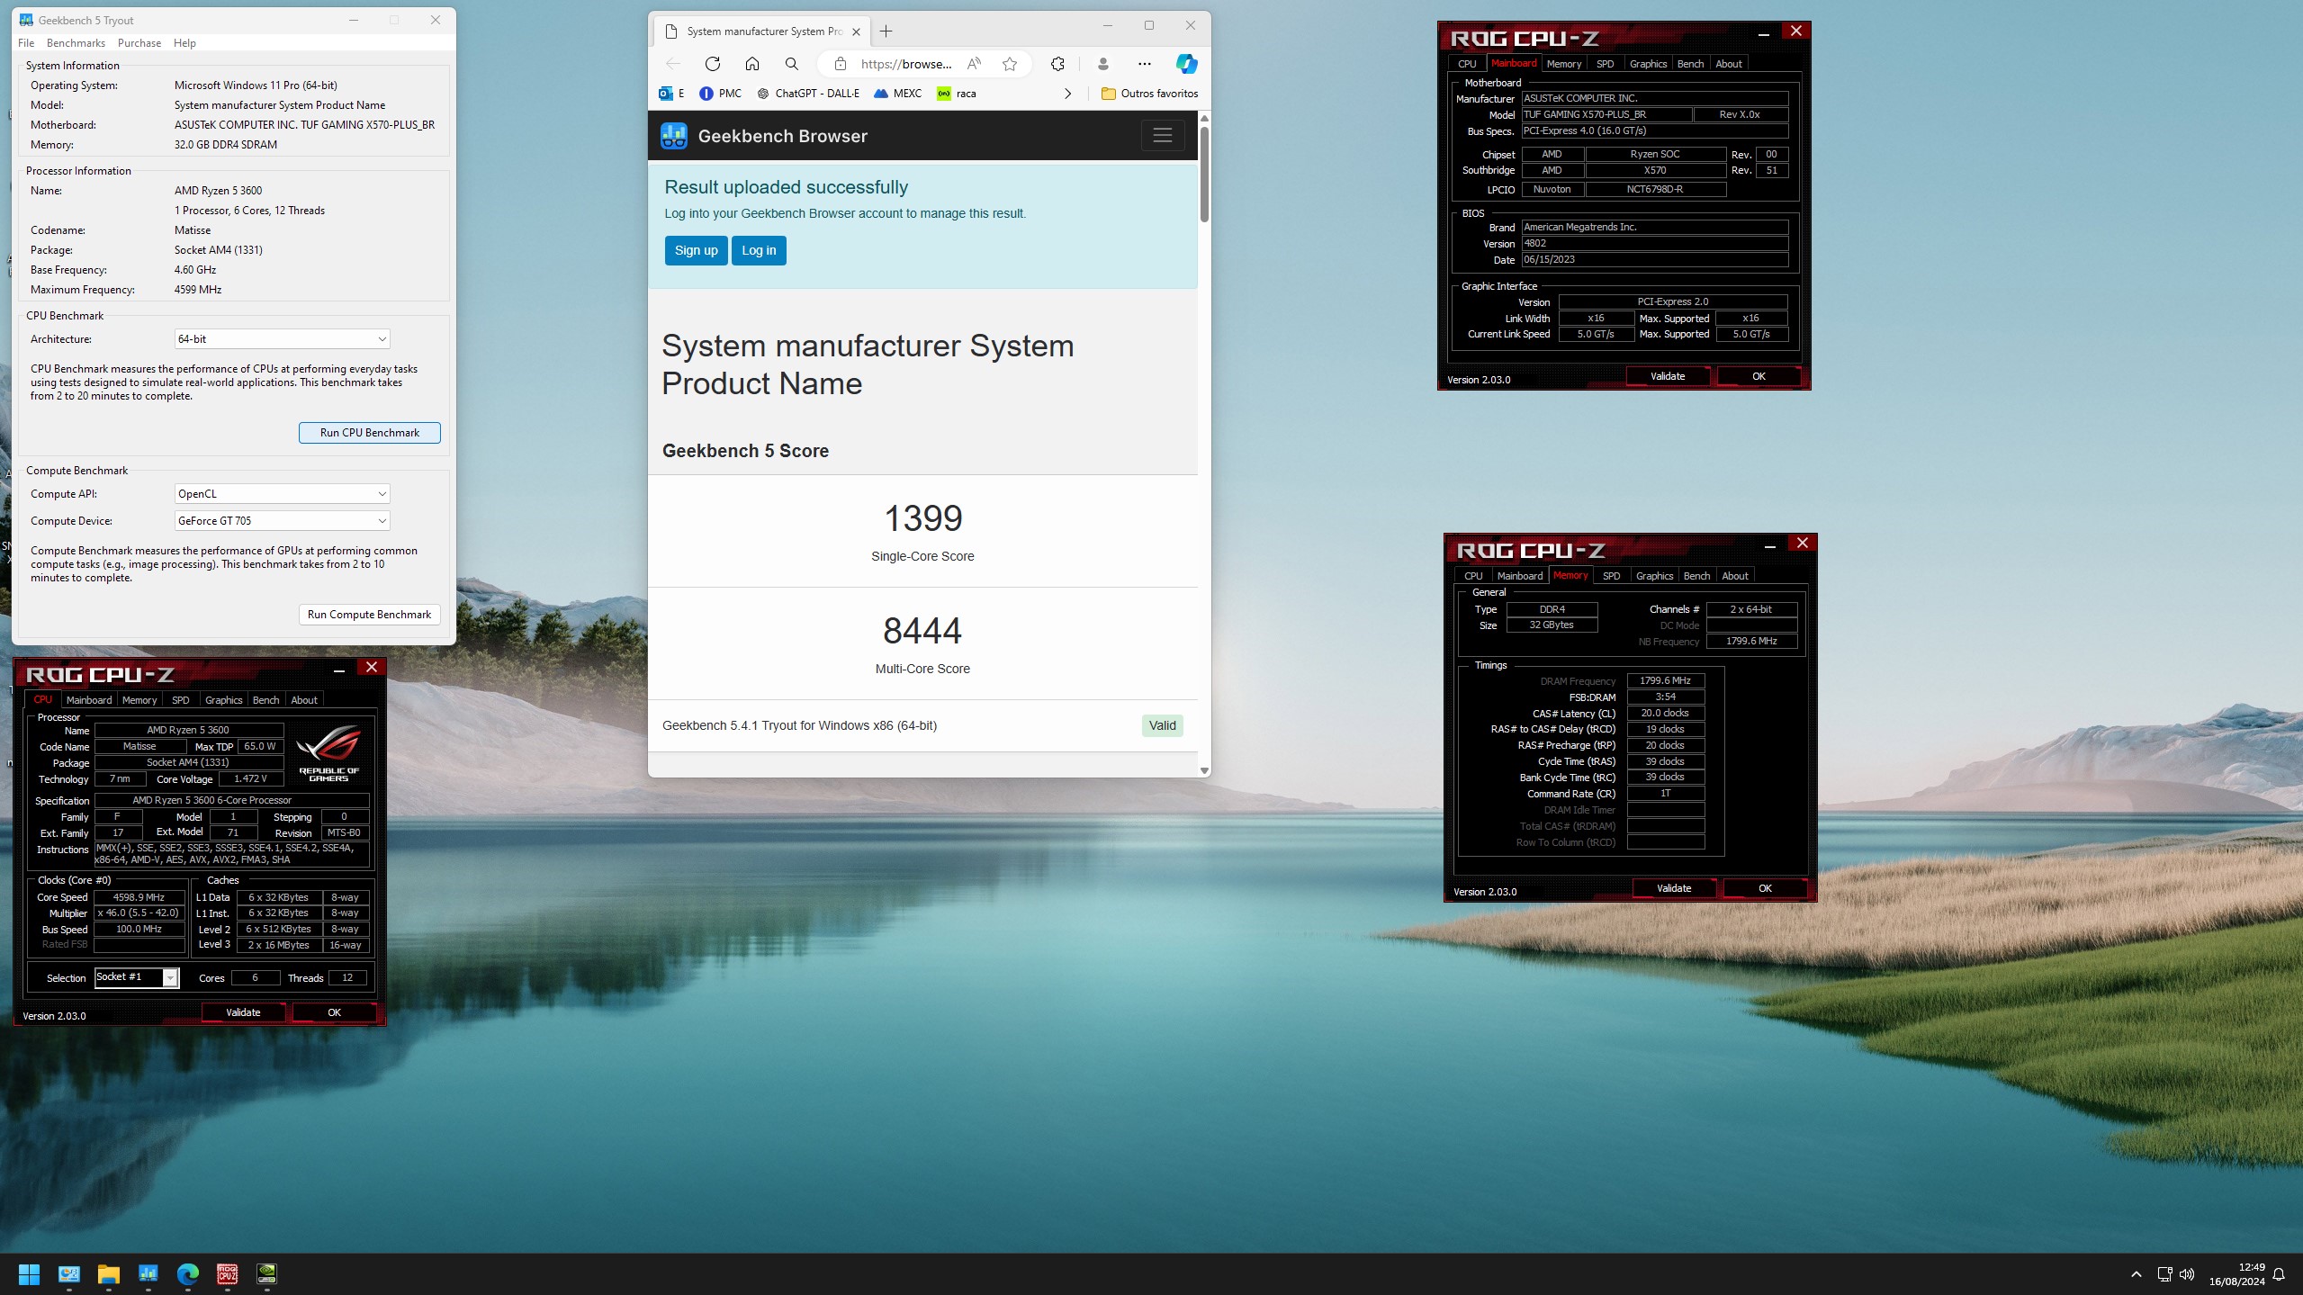Open the ChatGPT - DALL-E bookmark
2303x1295 pixels.
[808, 94]
